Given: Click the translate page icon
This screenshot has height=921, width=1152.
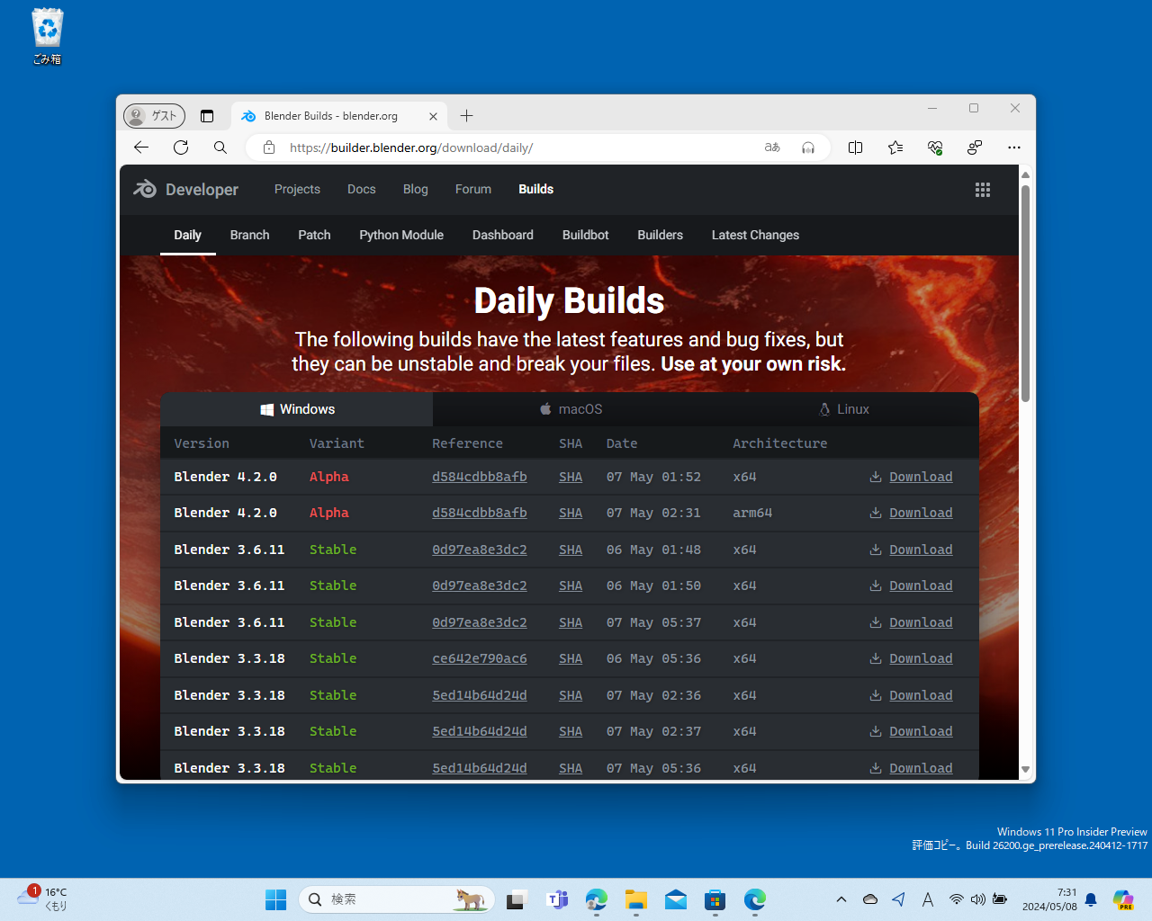Looking at the screenshot, I should click(772, 148).
